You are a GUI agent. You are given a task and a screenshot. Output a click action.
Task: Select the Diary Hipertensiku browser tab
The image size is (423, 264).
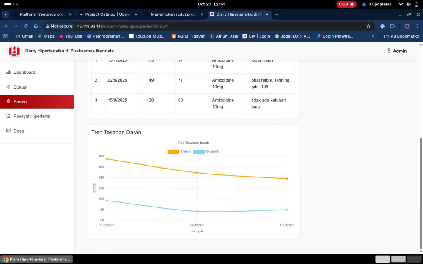239,14
